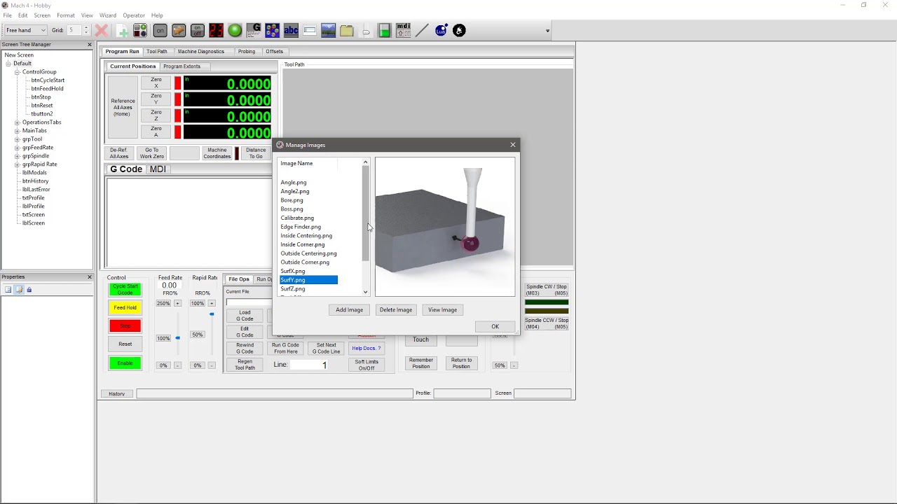Viewport: 897px width, 504px height.
Task: Click the G-code display toolbar icon
Action: coord(254,30)
